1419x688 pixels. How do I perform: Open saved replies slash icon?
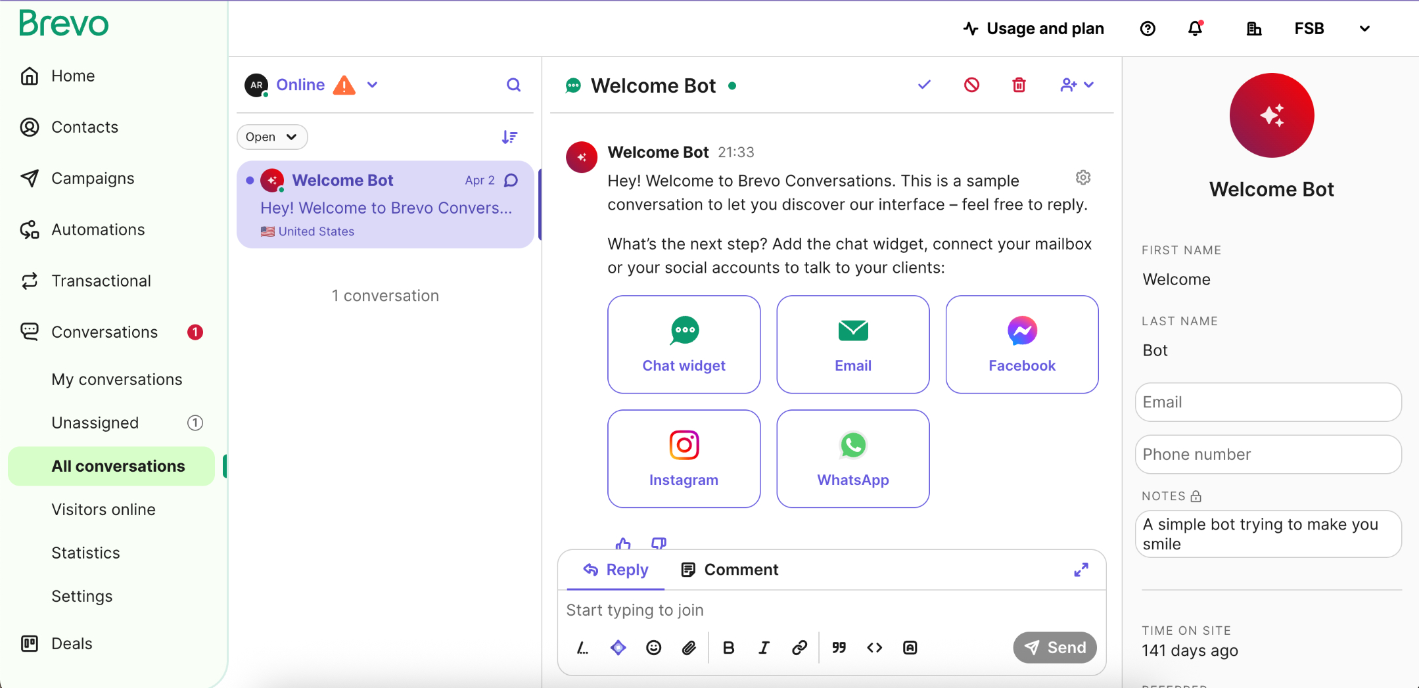pyautogui.click(x=583, y=648)
